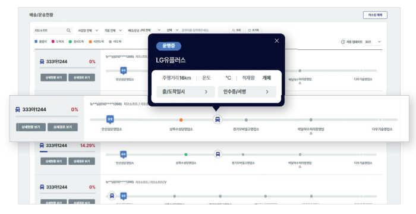Click the vehicle icon under the popup pointer
Viewport: 416px width, 214px height.
(x=218, y=119)
